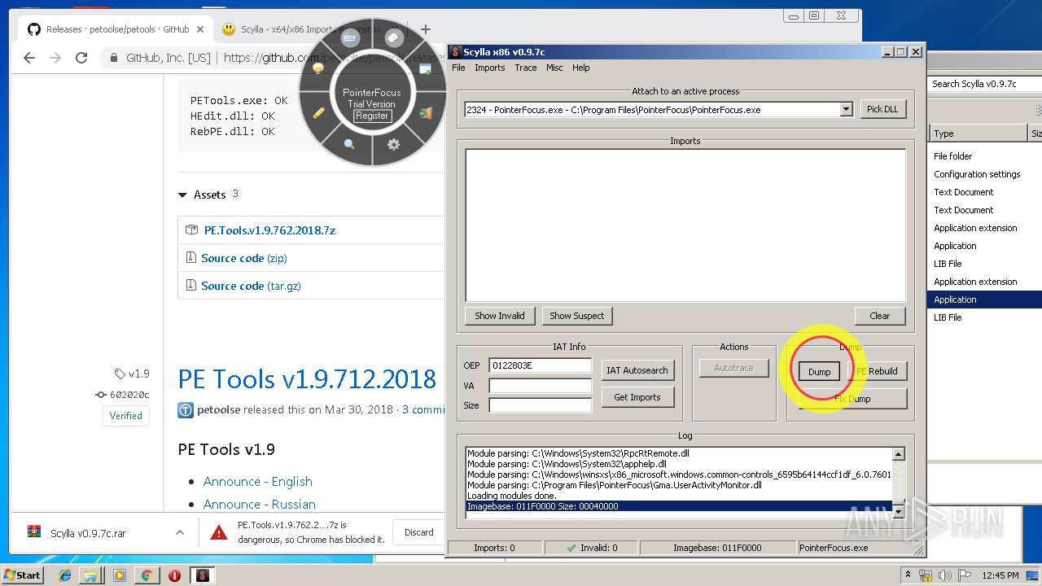Click the exit door icon in PointerFocus
1042x586 pixels.
[x=426, y=113]
